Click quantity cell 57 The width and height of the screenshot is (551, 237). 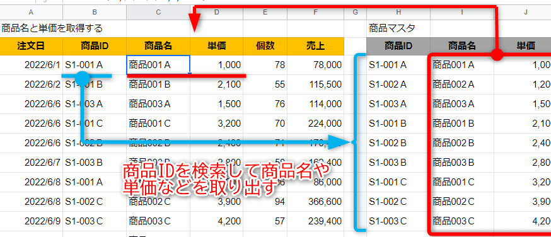(x=265, y=221)
